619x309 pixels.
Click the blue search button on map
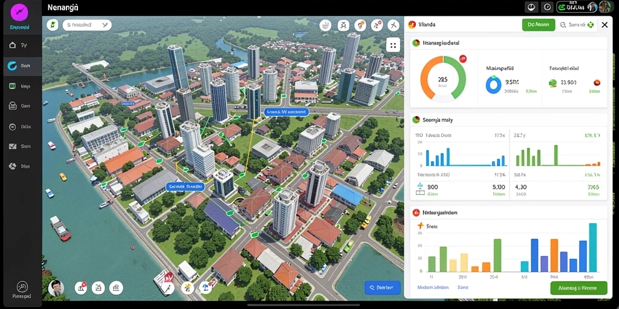pyautogui.click(x=383, y=288)
